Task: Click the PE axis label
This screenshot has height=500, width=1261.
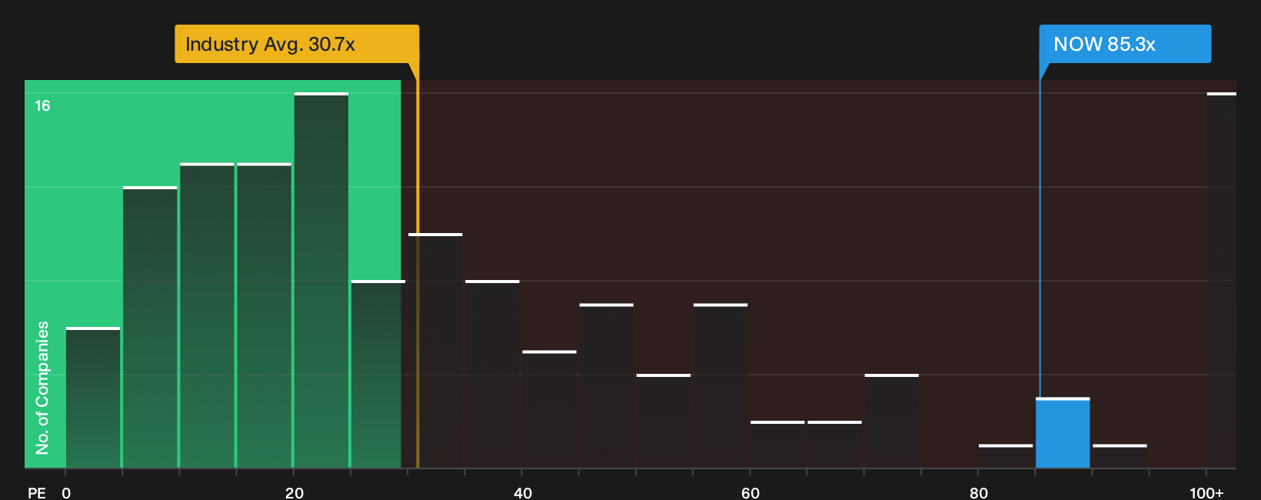Action: (37, 493)
